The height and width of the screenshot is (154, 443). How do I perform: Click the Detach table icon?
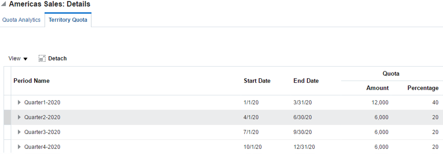pos(42,59)
